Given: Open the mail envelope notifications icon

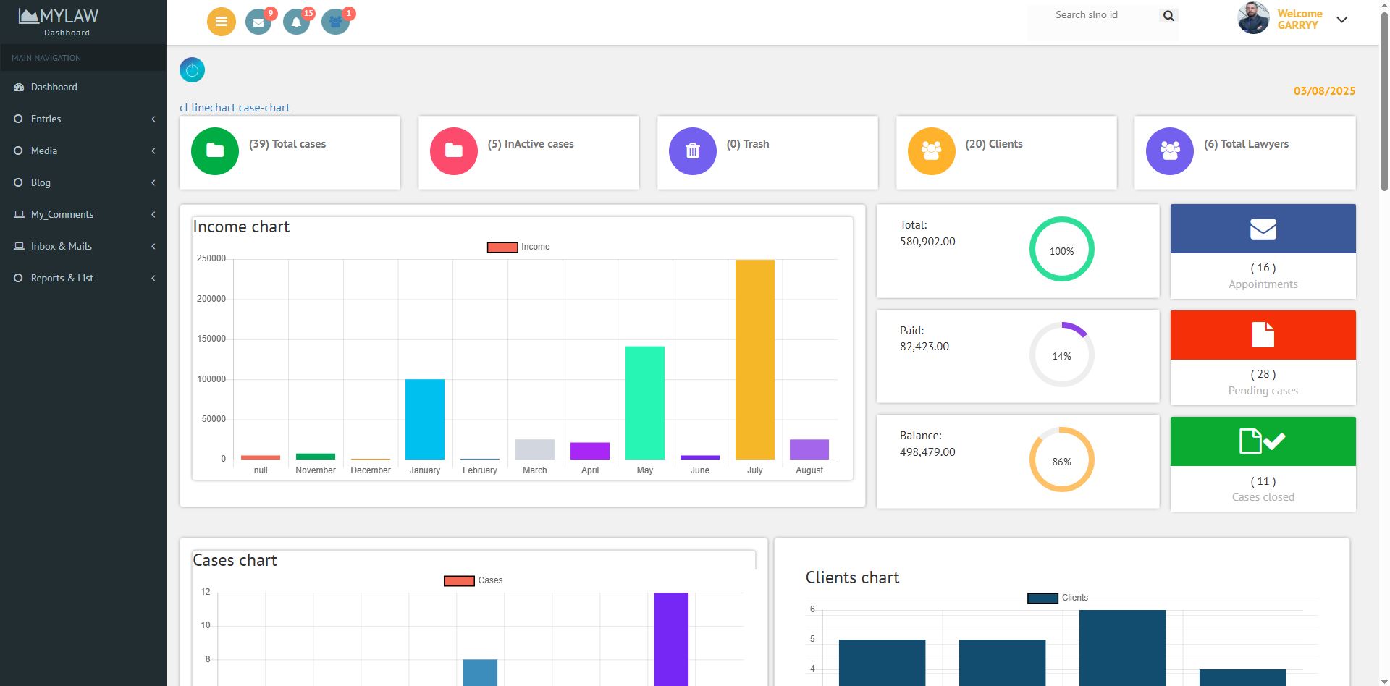Looking at the screenshot, I should pyautogui.click(x=258, y=22).
